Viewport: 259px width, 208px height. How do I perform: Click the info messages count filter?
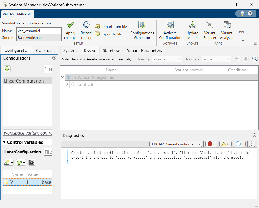[x=240, y=144]
